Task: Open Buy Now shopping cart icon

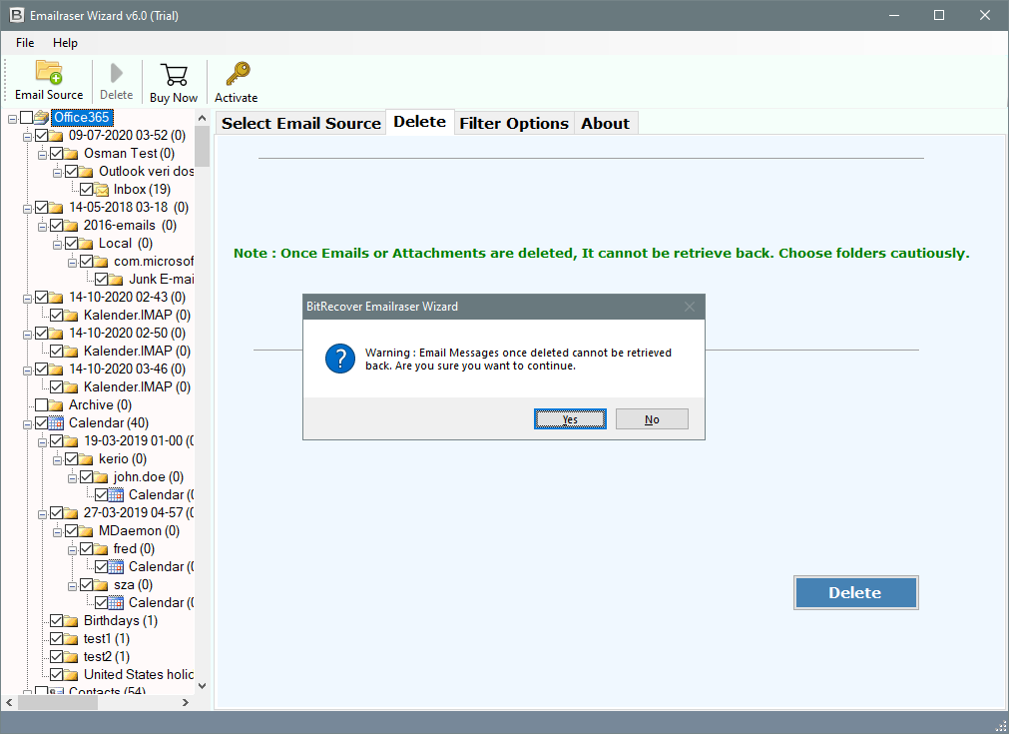Action: click(x=174, y=75)
